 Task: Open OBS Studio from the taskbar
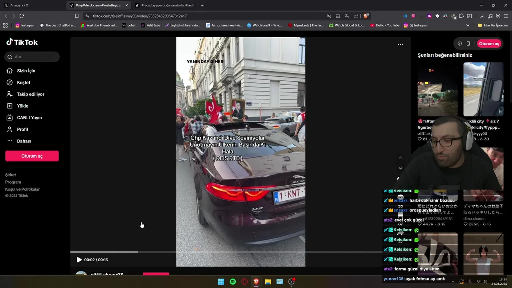(x=292, y=282)
